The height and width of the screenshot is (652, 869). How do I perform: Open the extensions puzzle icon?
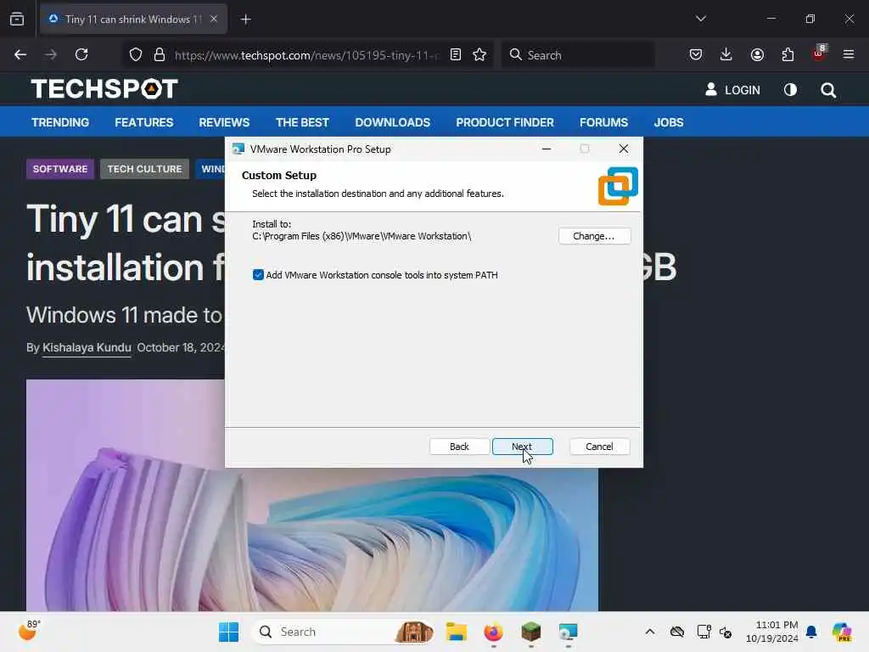click(788, 54)
